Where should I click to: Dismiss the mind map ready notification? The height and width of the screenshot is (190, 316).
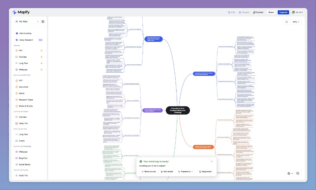(212, 161)
